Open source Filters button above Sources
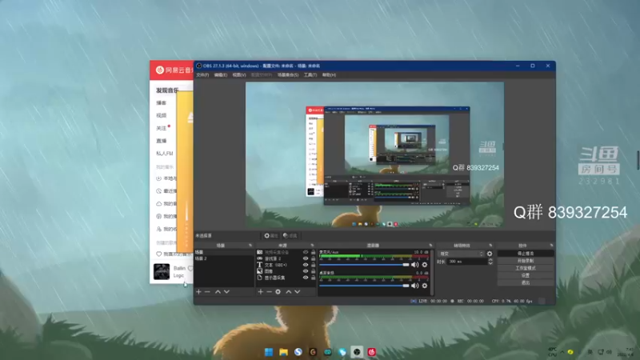The width and height of the screenshot is (640, 360). [290, 235]
